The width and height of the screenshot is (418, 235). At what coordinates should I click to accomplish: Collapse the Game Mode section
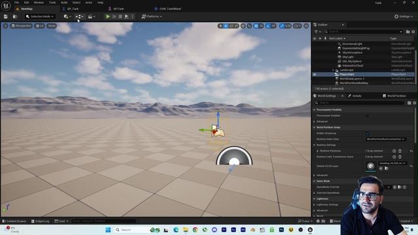point(314,181)
